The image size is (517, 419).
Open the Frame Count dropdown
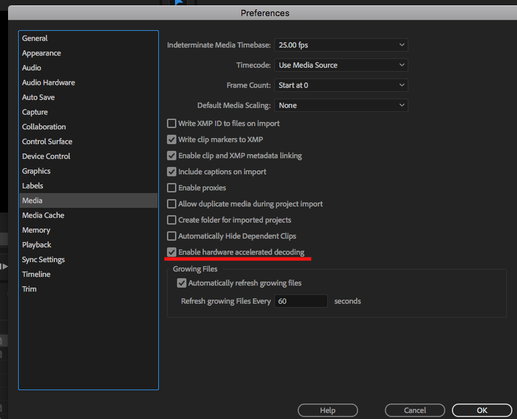coord(341,85)
